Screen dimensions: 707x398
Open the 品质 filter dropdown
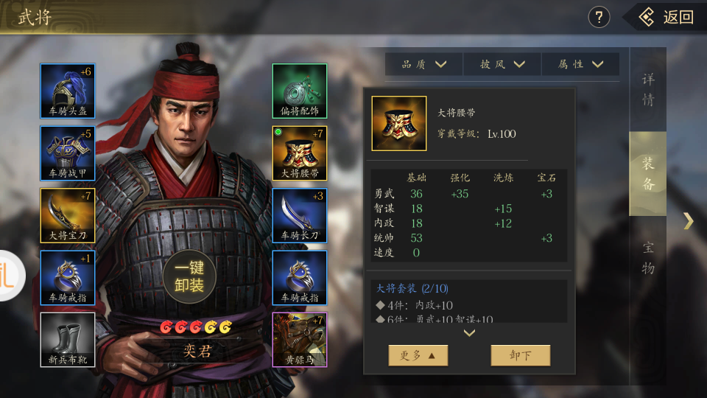tap(424, 64)
